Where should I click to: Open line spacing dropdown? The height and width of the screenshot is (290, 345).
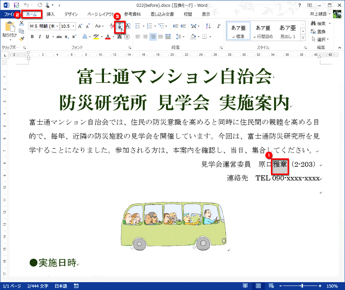180,37
